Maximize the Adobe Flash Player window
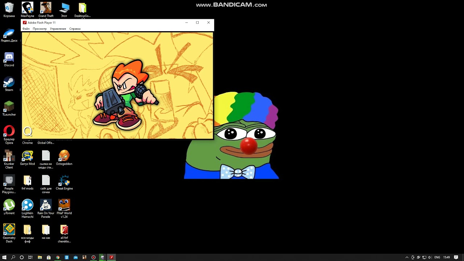 pyautogui.click(x=197, y=22)
